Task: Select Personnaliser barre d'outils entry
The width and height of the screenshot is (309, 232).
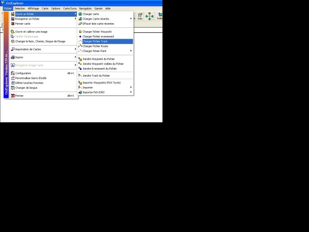Action: click(44, 78)
